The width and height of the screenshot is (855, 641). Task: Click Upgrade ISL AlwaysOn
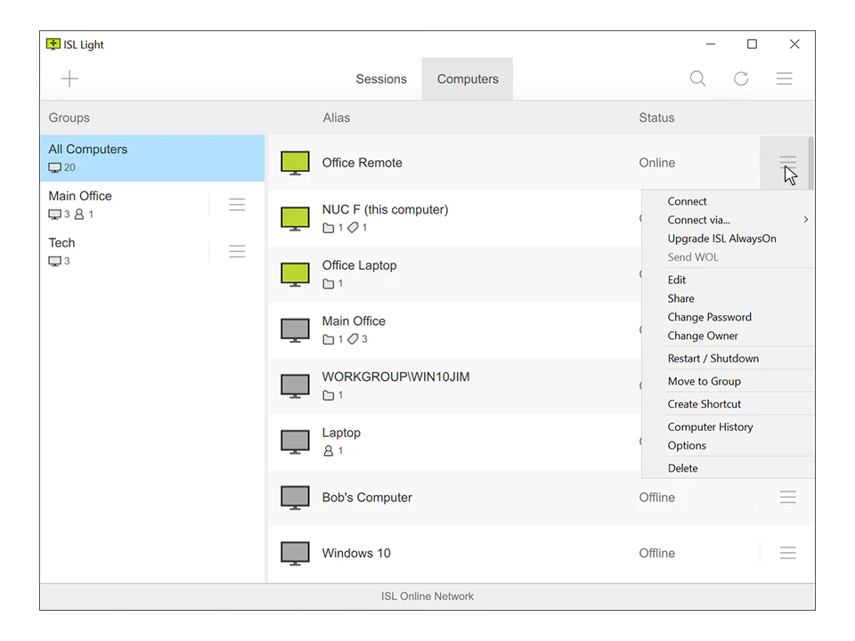(722, 239)
